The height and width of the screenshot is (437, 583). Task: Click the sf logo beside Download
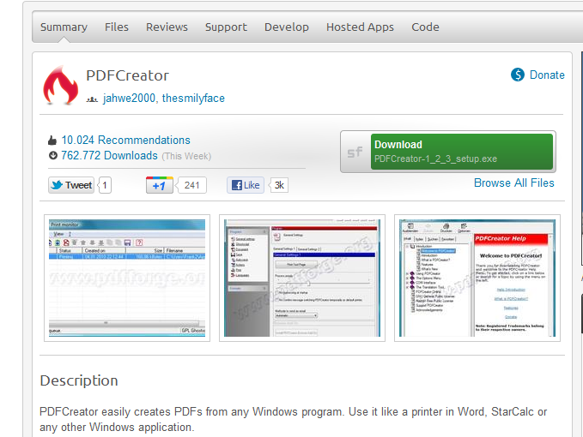[x=355, y=152]
